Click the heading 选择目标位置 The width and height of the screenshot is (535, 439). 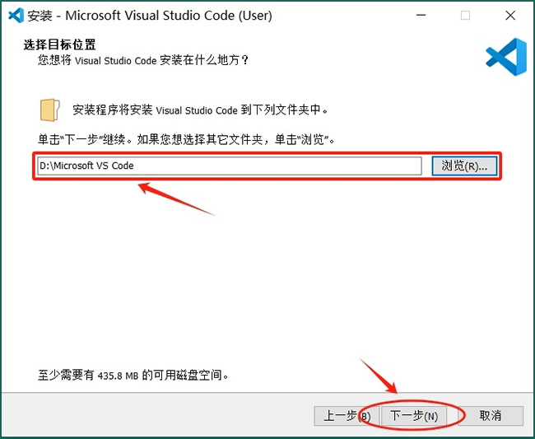60,44
